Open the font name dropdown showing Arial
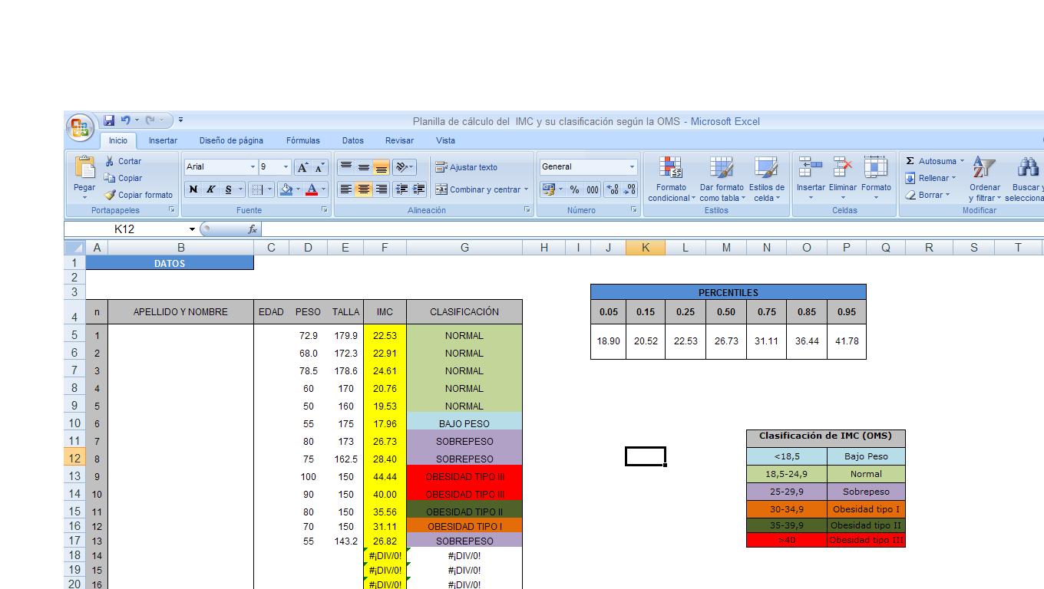 pos(220,166)
